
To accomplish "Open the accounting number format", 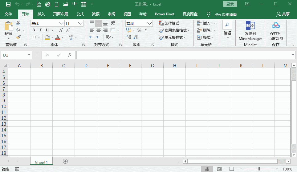I will point(129,30).
